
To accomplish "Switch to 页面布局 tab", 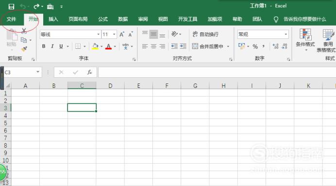I will [78, 19].
